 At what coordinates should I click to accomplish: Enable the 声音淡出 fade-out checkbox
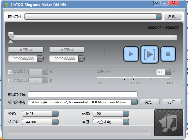[x=10, y=80]
